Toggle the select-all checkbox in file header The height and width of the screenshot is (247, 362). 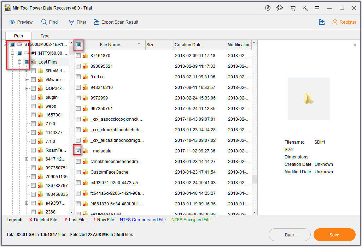pyautogui.click(x=78, y=44)
